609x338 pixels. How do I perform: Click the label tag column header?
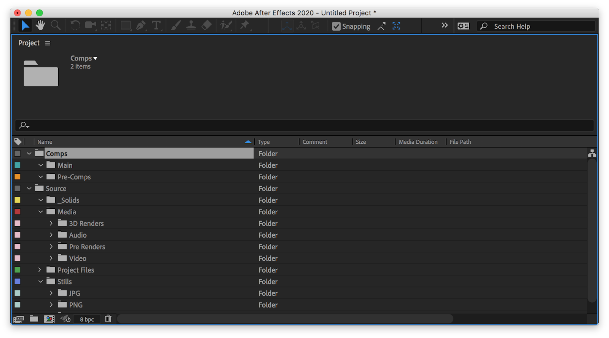18,141
